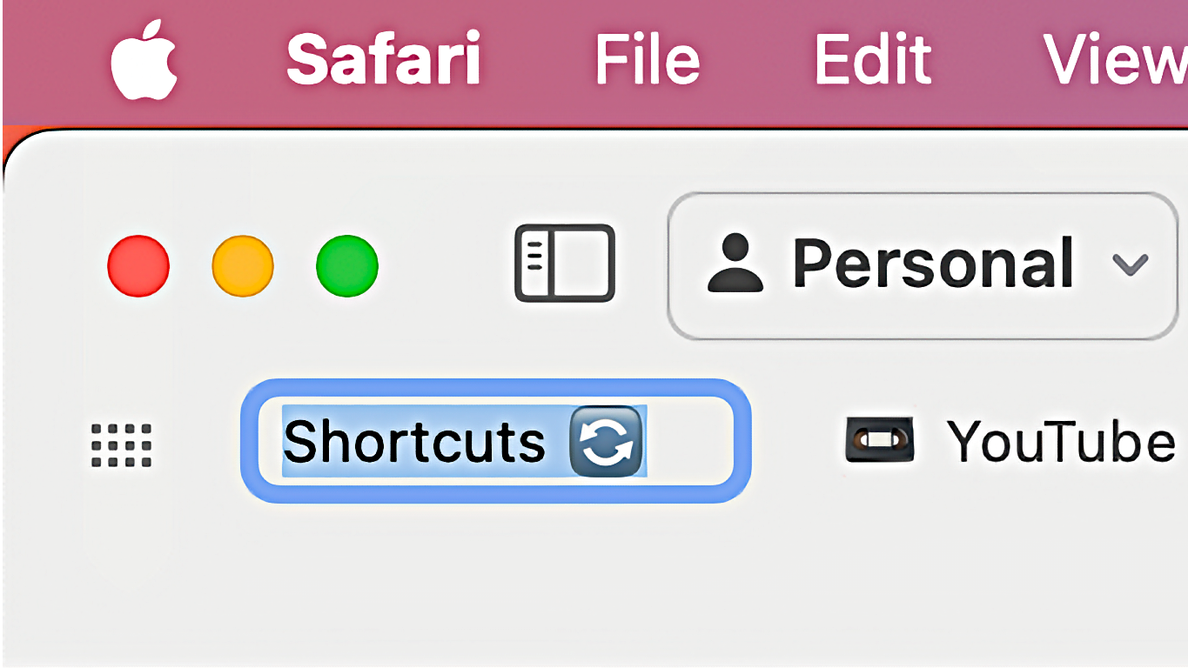Screen dimensions: 1188x668
Task: Open the Apple menu
Action: coord(144,61)
